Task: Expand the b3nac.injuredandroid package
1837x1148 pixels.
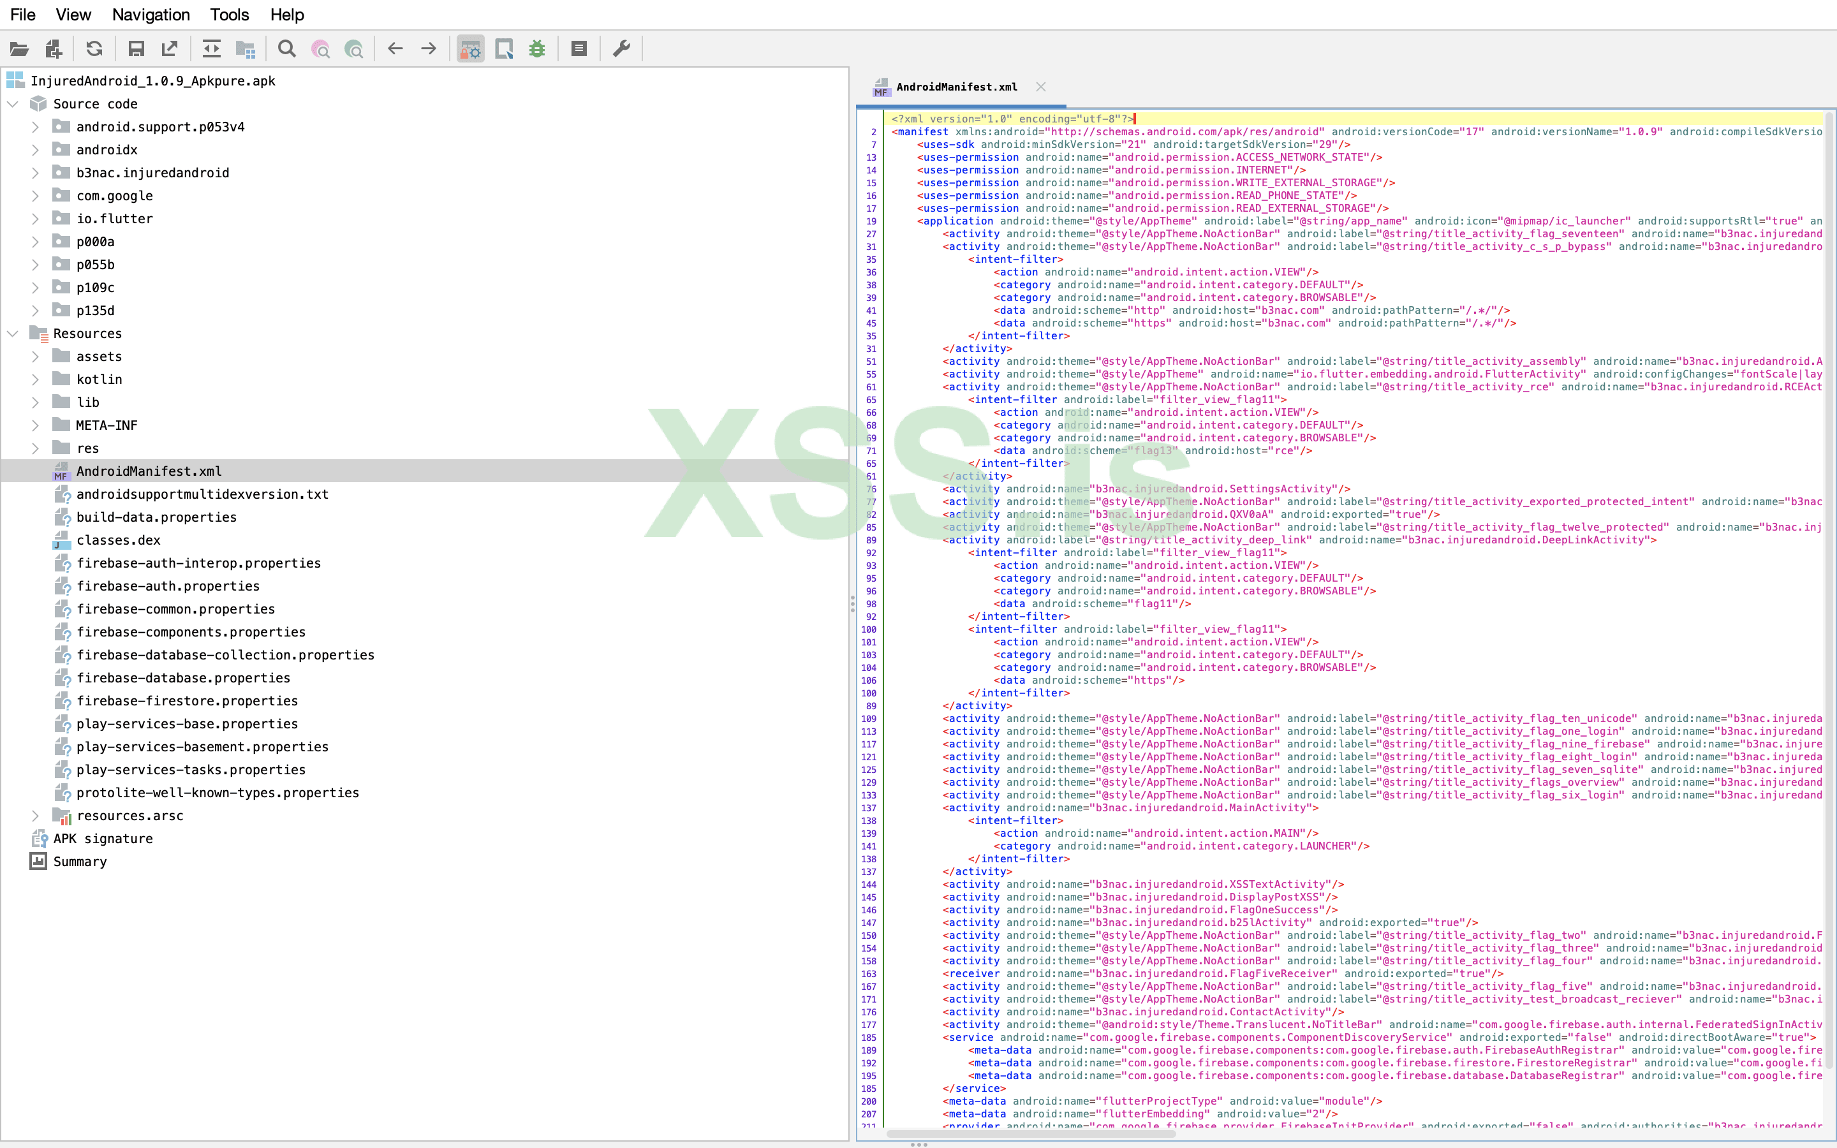Action: coord(35,173)
